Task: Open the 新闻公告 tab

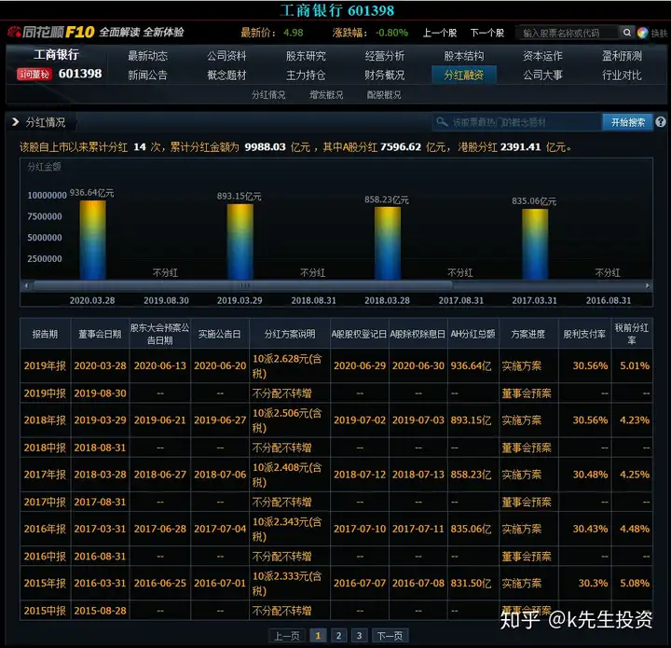Action: pyautogui.click(x=147, y=75)
